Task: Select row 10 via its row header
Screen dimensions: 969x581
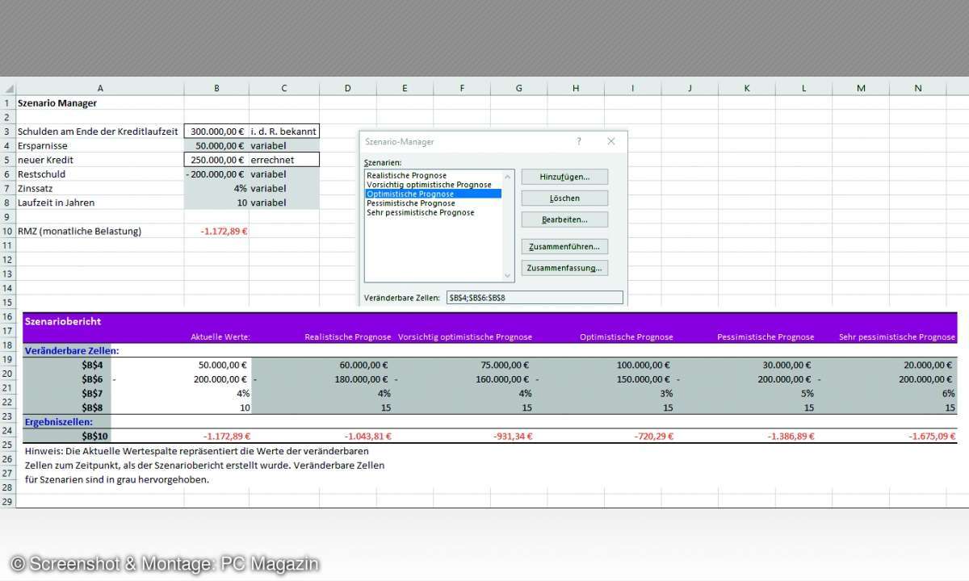Action: (x=7, y=231)
